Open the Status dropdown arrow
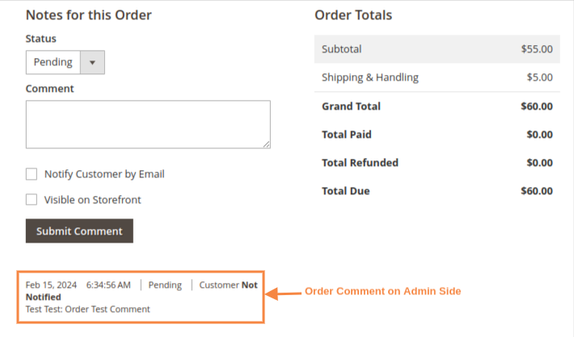Image resolution: width=574 pixels, height=337 pixels. [92, 62]
